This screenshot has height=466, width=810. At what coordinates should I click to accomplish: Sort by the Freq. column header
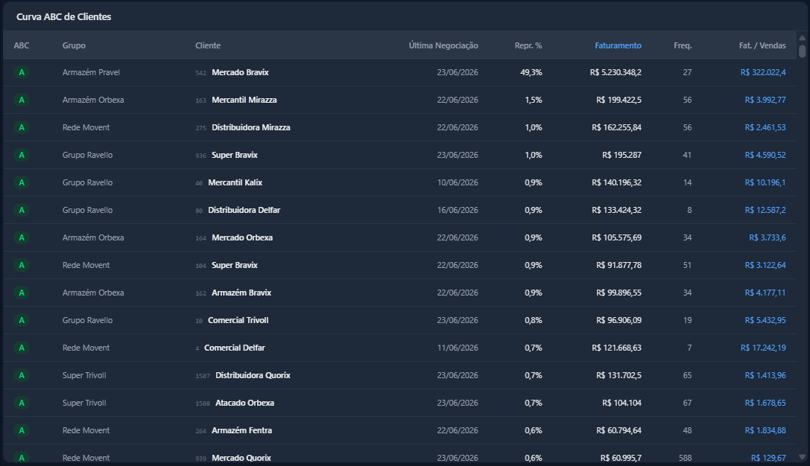point(683,45)
